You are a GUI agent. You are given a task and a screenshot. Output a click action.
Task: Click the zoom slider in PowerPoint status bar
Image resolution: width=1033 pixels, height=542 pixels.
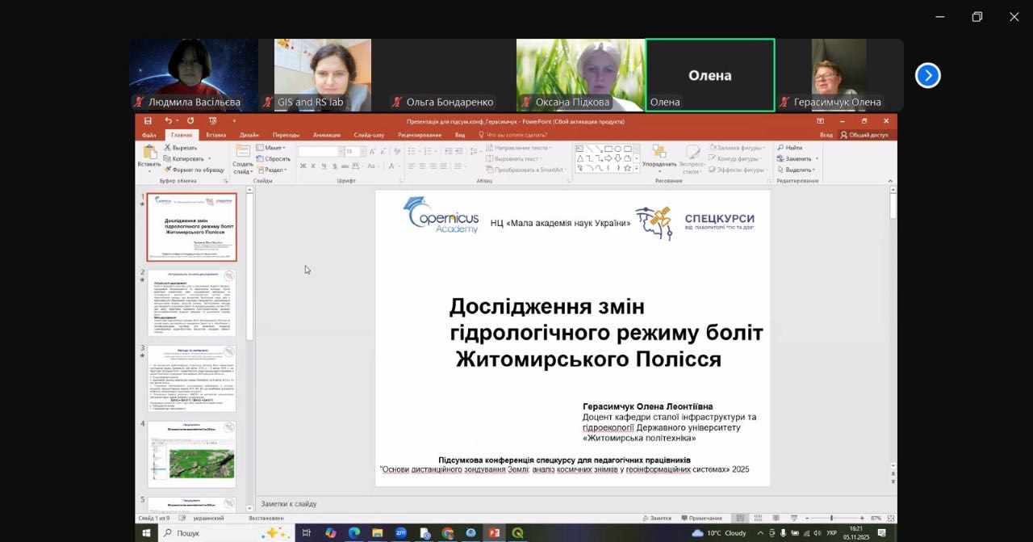pos(831,518)
